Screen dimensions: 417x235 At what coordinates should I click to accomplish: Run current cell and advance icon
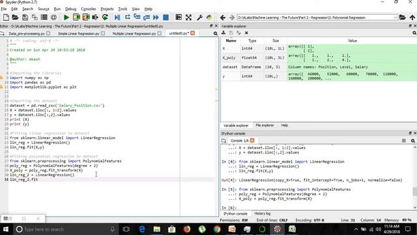86,18
